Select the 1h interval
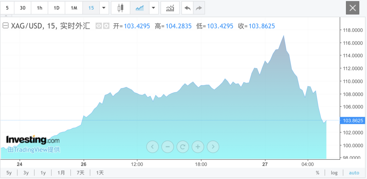Screen dimensions: 367x179 (x=40, y=8)
